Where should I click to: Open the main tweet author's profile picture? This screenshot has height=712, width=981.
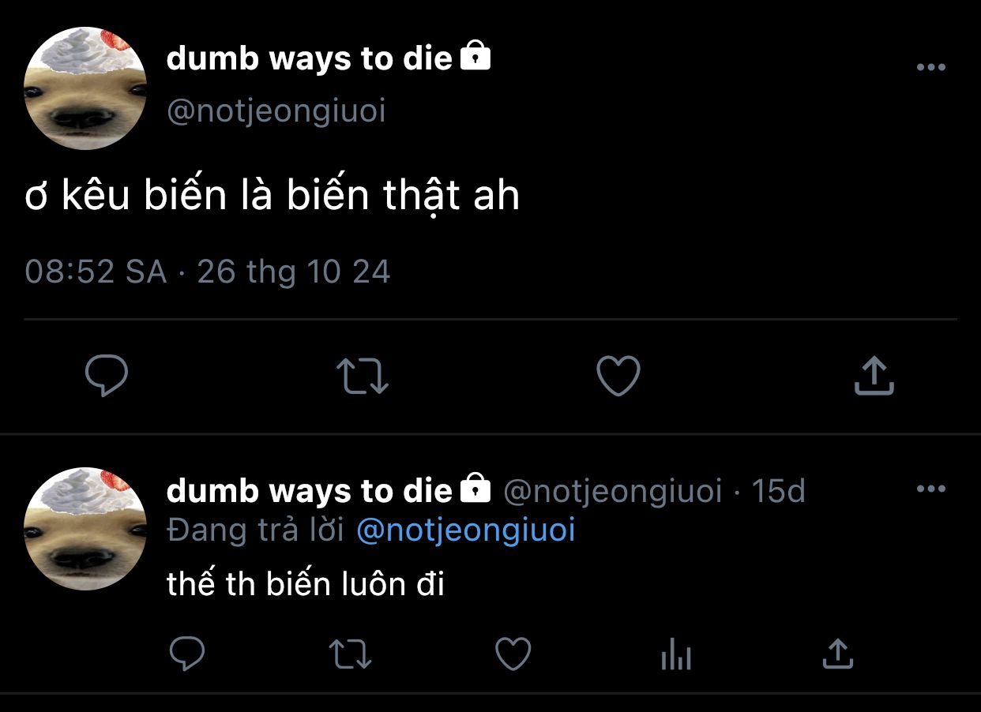[85, 88]
